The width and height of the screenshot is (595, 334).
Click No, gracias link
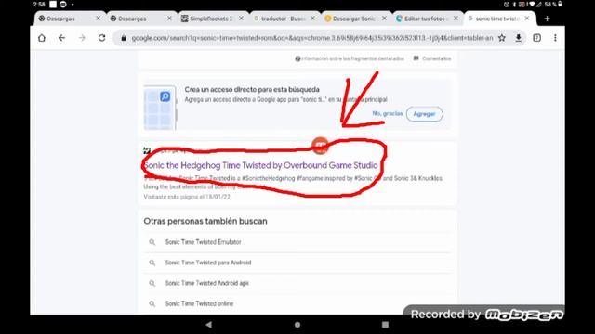pyautogui.click(x=388, y=113)
